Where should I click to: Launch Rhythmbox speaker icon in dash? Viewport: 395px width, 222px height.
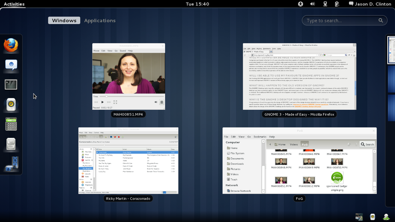(x=11, y=105)
